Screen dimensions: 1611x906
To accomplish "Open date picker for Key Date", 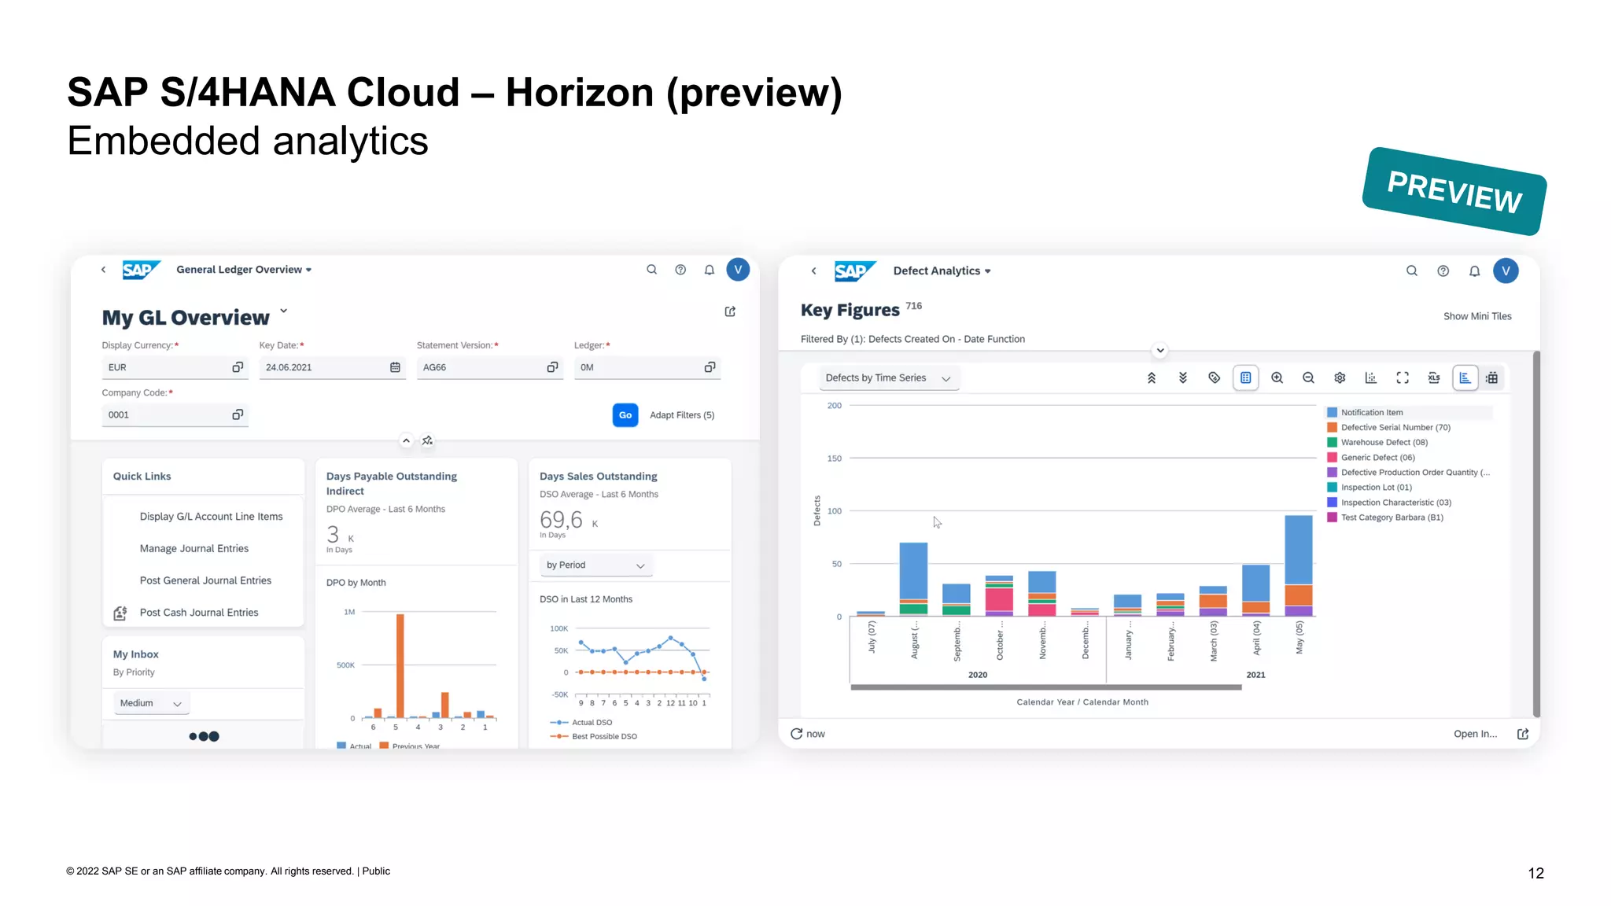I will tap(395, 367).
